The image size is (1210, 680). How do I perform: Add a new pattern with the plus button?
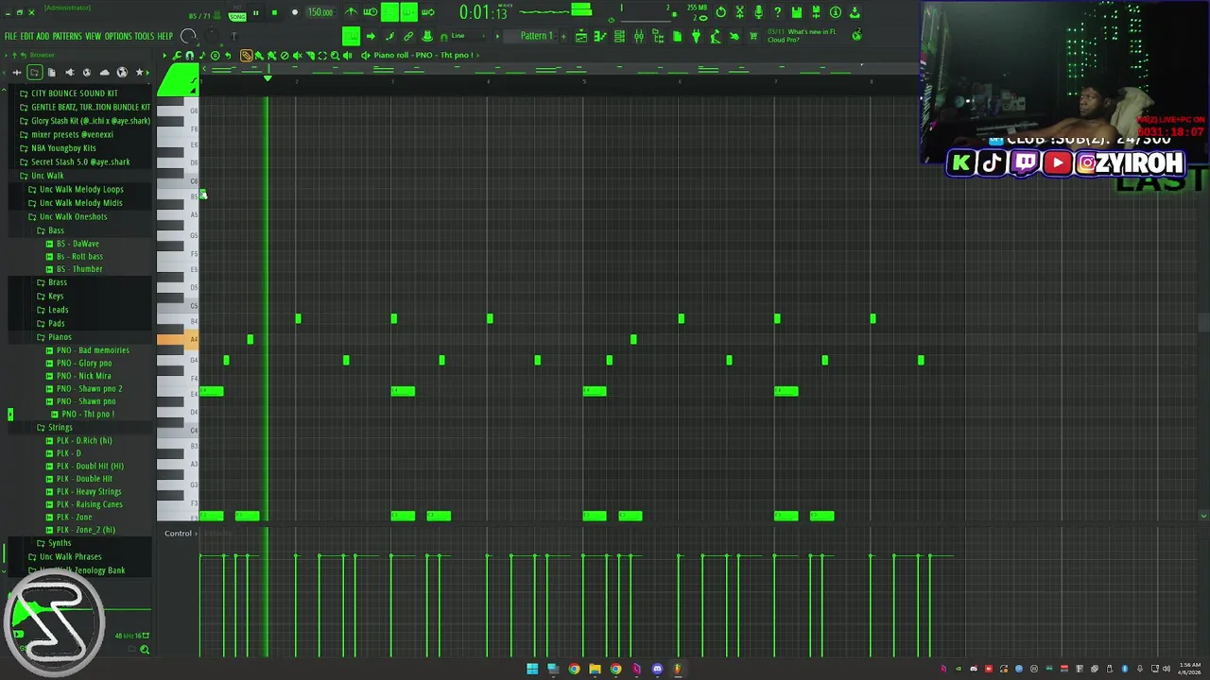(x=563, y=36)
